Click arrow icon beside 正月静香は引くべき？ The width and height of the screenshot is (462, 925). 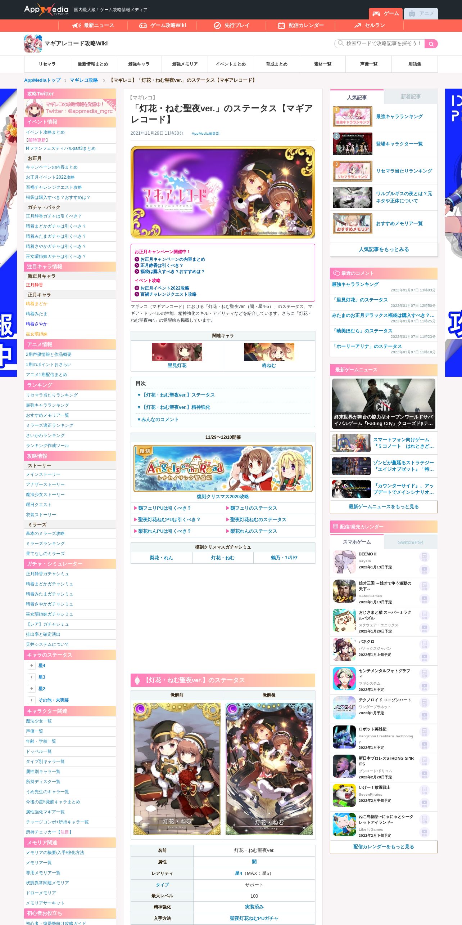pos(137,265)
